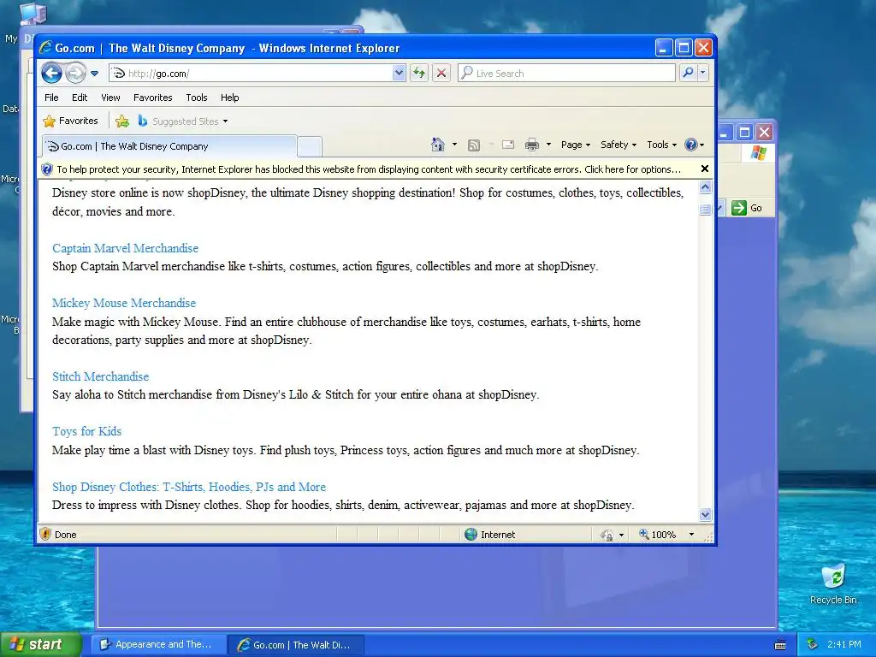876x657 pixels.
Task: Click Go.com taskbar button
Action: point(296,644)
